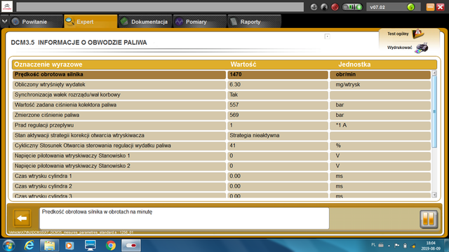449x252 pixels.
Task: Select the Wartość zadana ciśnienia kolektora paliwa row
Action: 222,105
